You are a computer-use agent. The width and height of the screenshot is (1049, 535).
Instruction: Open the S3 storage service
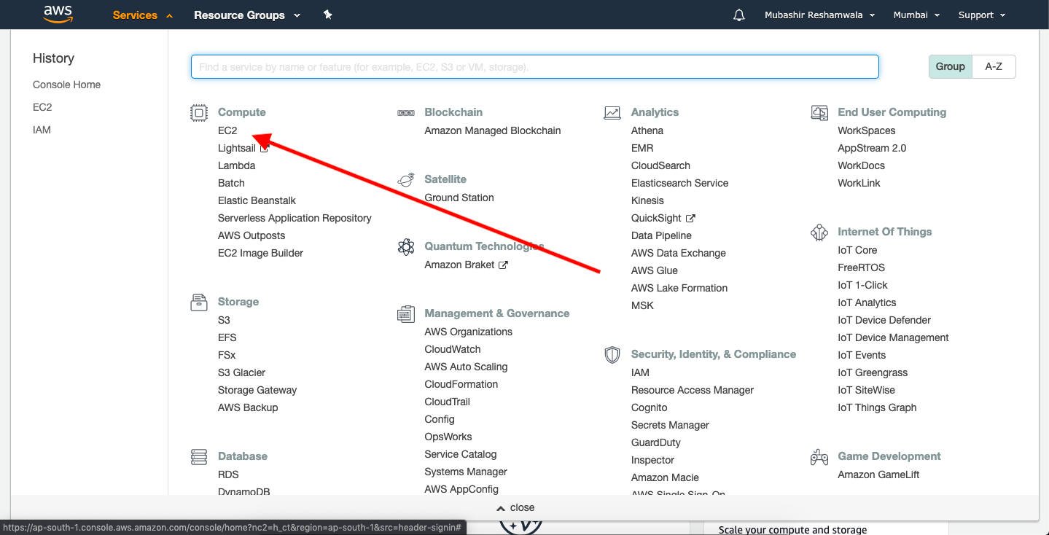point(224,320)
